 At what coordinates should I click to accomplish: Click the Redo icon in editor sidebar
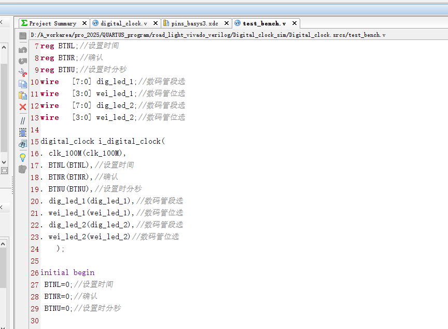[x=23, y=61]
